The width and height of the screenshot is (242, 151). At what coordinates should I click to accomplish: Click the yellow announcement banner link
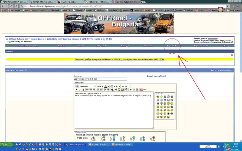pos(119,59)
